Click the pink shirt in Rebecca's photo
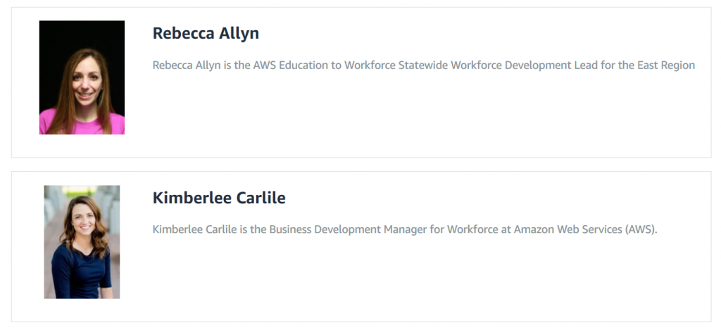Screen dimensions: 721x330 pyautogui.click(x=82, y=124)
